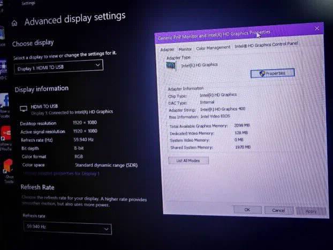Select the 8-bit Bit depth value
Image resolution: width=333 pixels, height=250 pixels.
pyautogui.click(x=79, y=148)
